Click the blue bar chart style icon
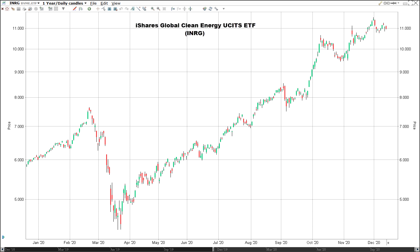 coord(81,9)
